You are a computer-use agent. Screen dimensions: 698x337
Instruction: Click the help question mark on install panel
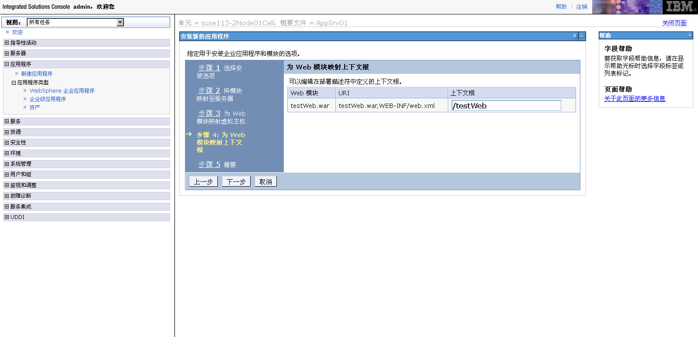[574, 36]
